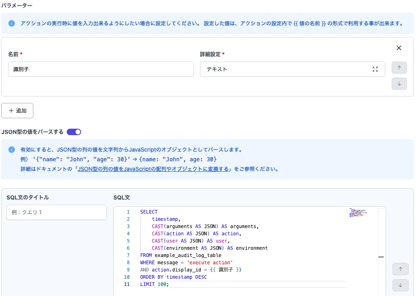Focus the SQL文のタイトル input field
The image size is (417, 296).
[57, 212]
